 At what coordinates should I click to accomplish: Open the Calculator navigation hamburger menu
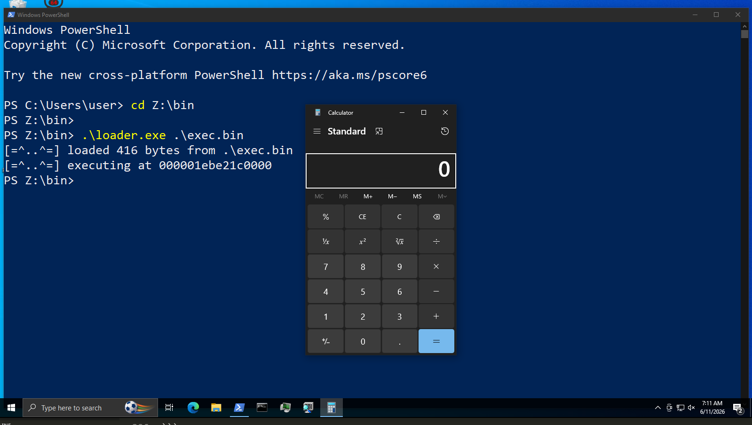click(x=317, y=131)
